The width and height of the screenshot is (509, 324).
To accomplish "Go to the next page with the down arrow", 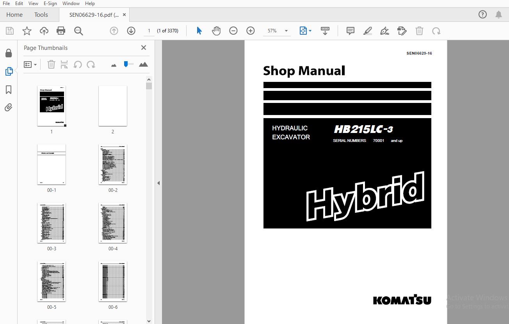I will pyautogui.click(x=131, y=31).
